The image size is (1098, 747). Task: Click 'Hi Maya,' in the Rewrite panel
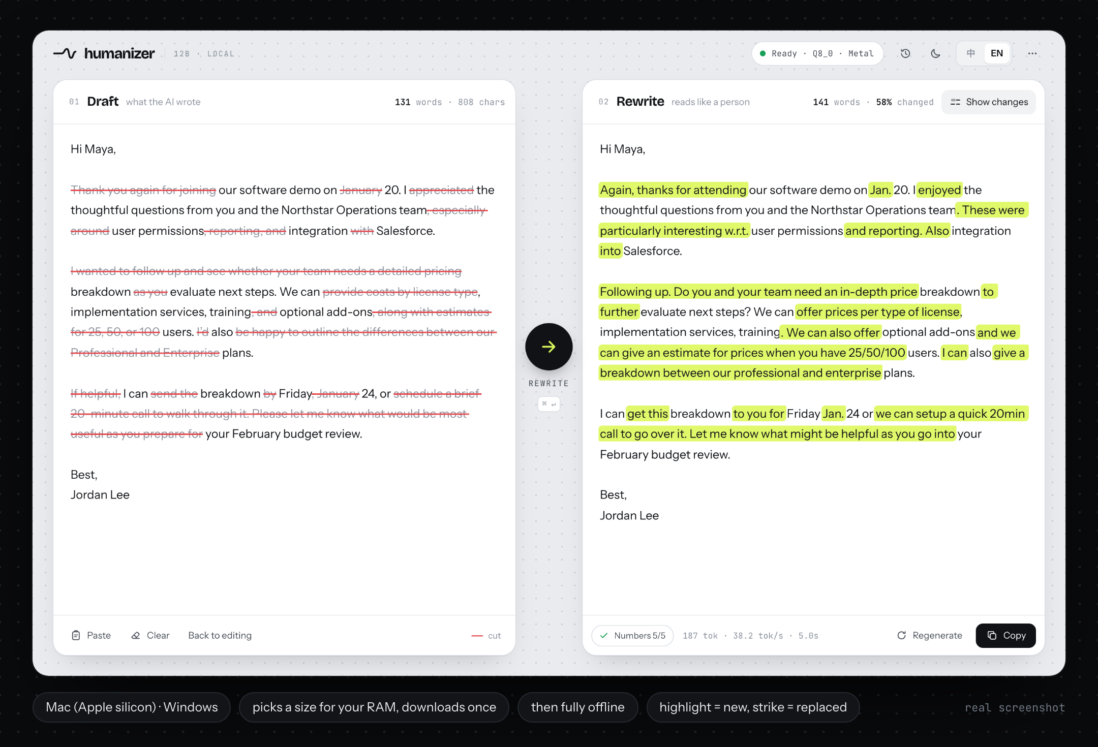pos(623,149)
